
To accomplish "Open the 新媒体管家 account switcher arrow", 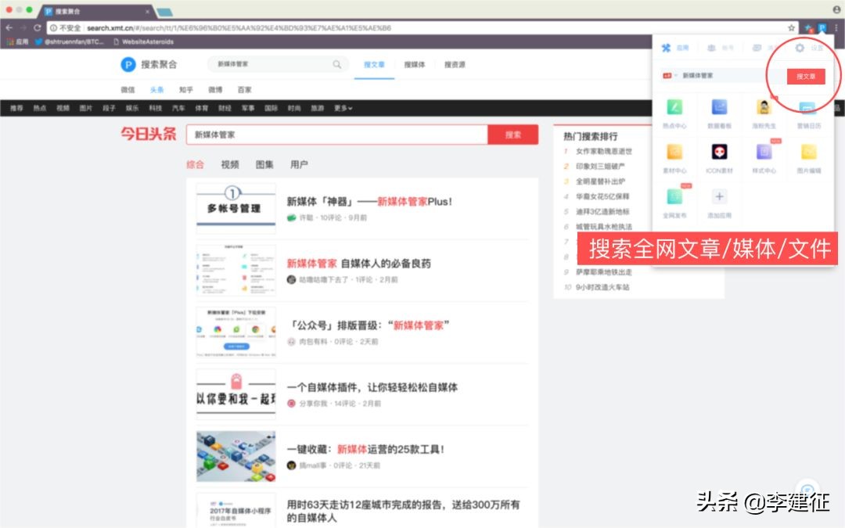I will point(674,74).
